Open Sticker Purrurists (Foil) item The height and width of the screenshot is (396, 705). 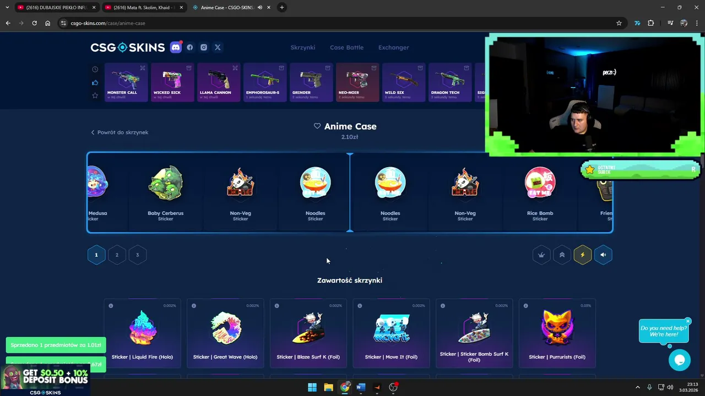(x=557, y=333)
